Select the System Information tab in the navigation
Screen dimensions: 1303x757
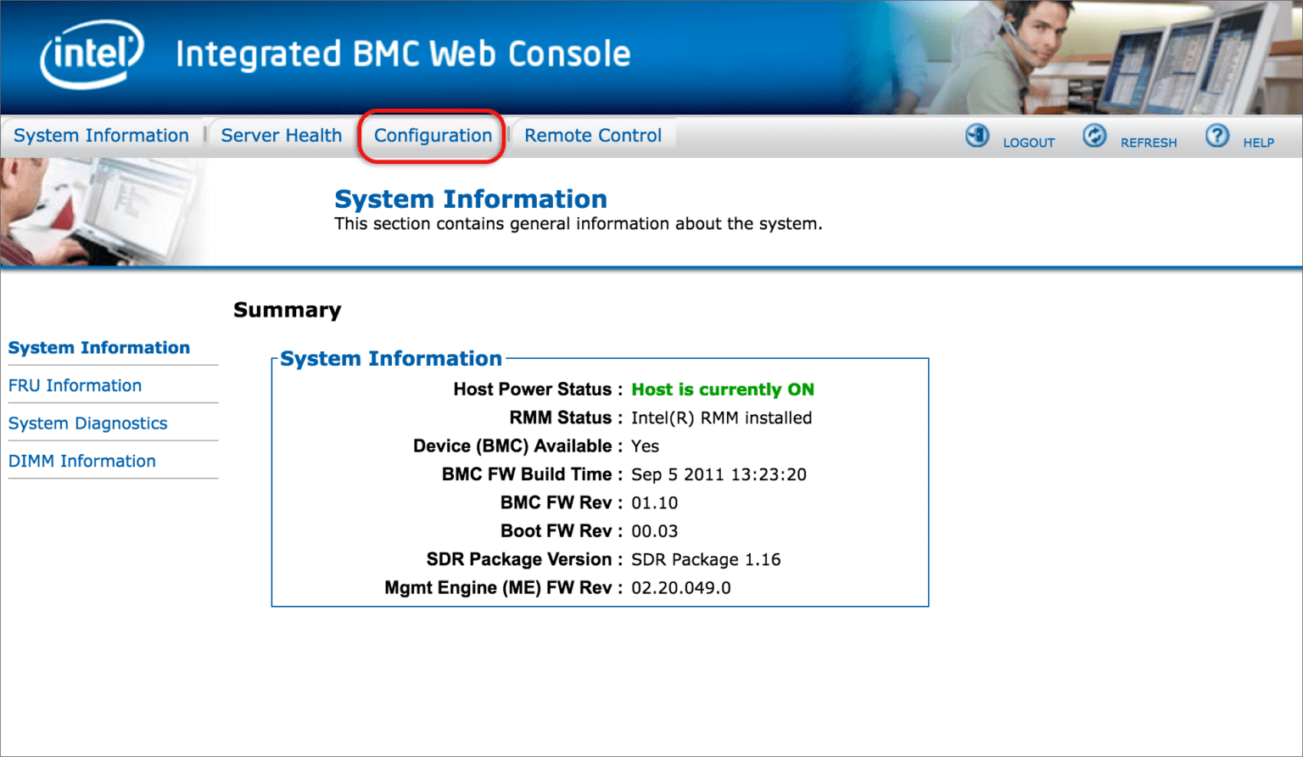pos(101,135)
